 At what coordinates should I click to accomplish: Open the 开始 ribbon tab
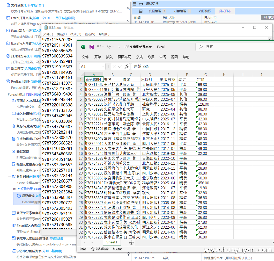pos(98,57)
